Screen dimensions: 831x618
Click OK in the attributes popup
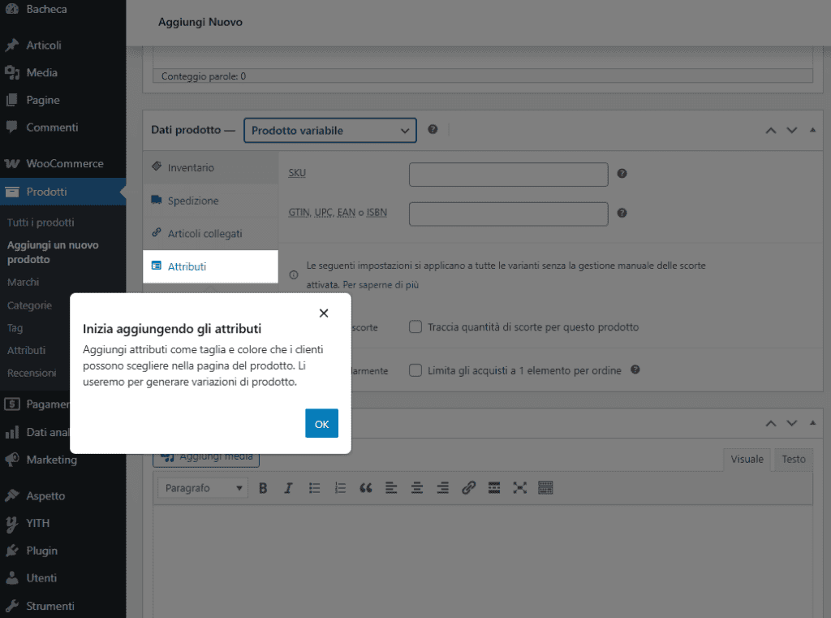[321, 423]
